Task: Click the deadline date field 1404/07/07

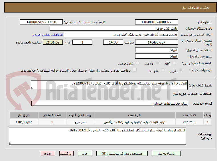Action: click(156, 42)
